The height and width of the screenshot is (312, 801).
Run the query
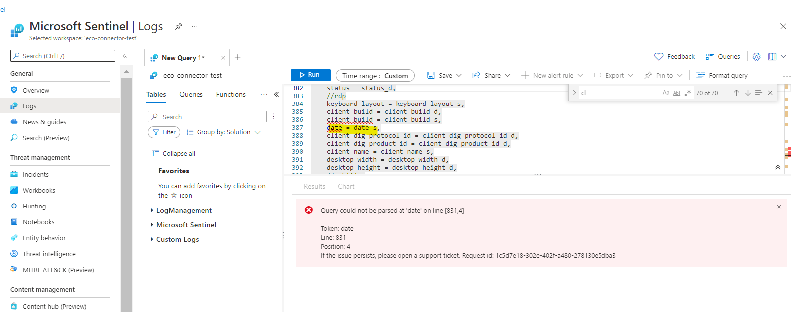pos(310,75)
